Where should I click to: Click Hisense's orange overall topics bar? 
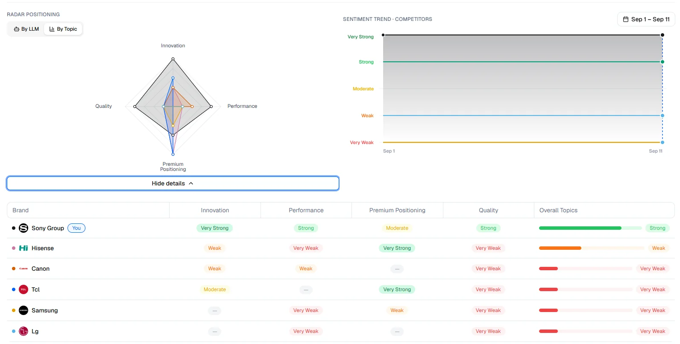pyautogui.click(x=560, y=248)
